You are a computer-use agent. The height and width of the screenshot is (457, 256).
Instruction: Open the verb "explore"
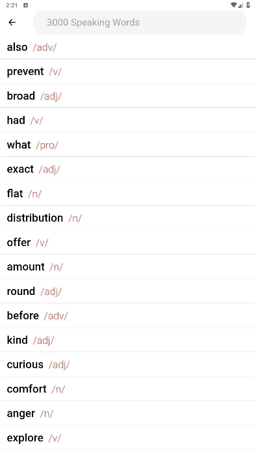click(128, 437)
